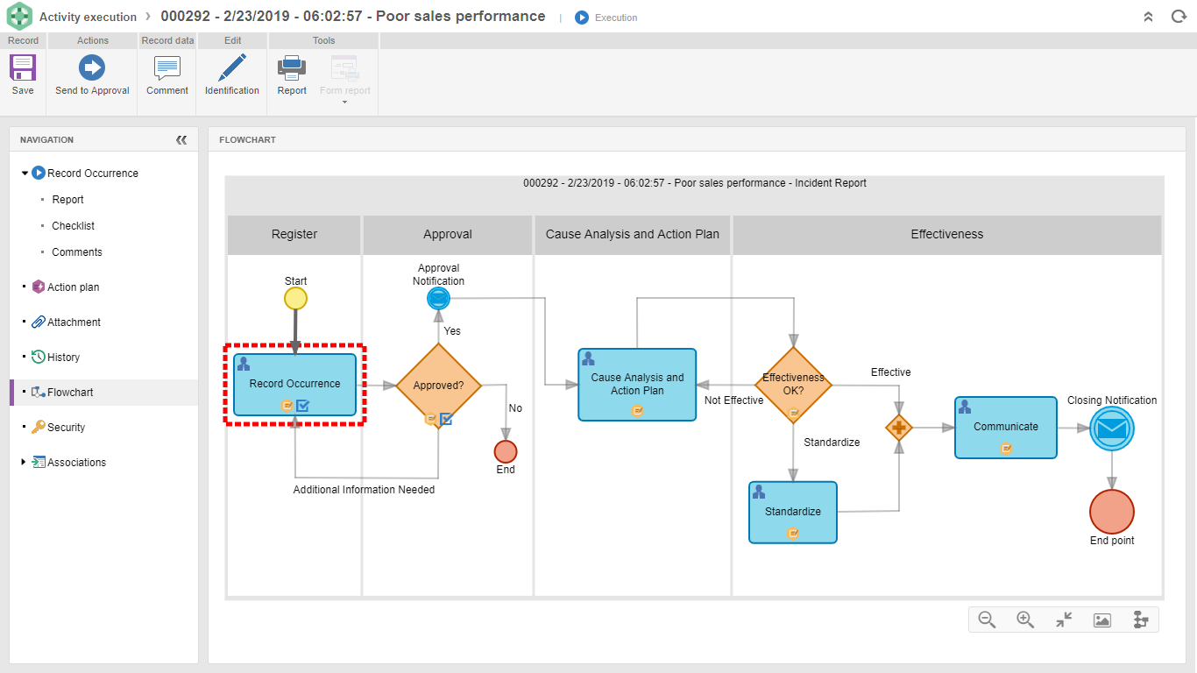Open the Comments navigation item

(77, 252)
